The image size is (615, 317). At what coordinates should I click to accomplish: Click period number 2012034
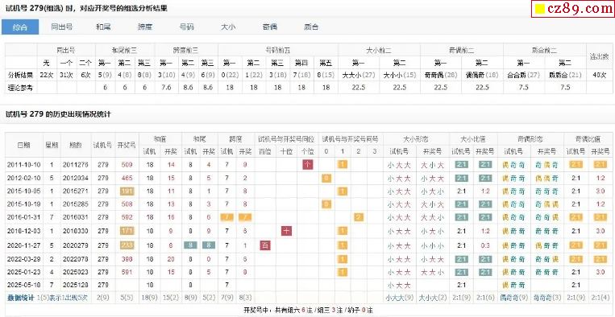click(x=75, y=179)
